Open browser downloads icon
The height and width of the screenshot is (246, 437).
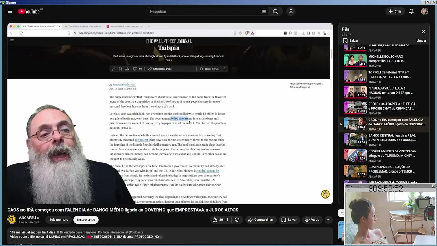click(x=304, y=33)
